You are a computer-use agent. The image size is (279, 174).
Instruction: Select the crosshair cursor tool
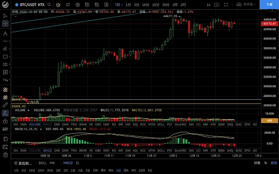click(5, 24)
